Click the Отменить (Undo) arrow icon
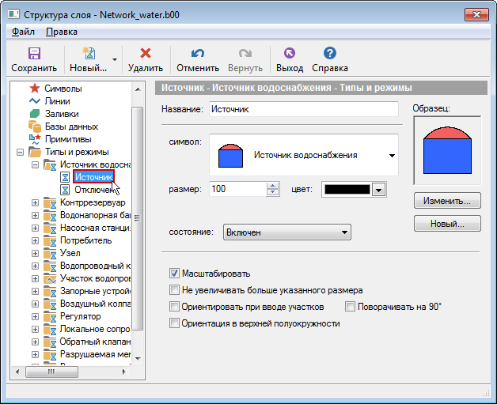The image size is (497, 404). coord(198,54)
